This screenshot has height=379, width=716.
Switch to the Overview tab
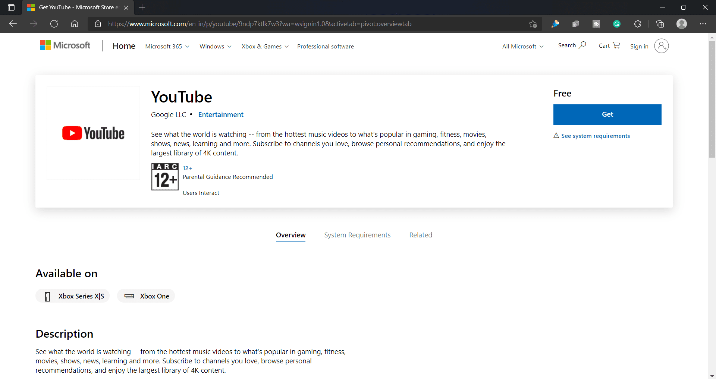point(291,235)
